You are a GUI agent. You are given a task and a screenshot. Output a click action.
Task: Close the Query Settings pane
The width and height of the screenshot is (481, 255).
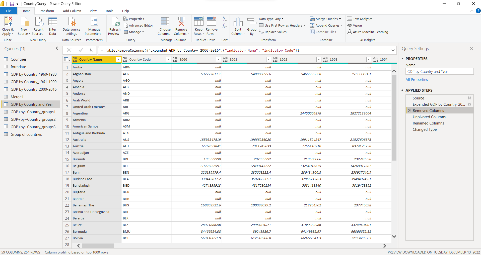[x=471, y=49]
